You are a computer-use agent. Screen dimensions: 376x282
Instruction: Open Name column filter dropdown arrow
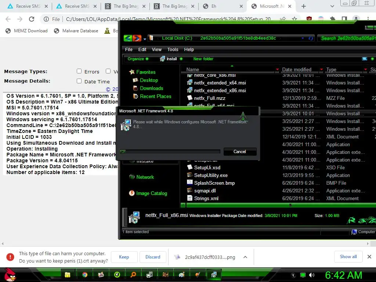click(x=277, y=69)
